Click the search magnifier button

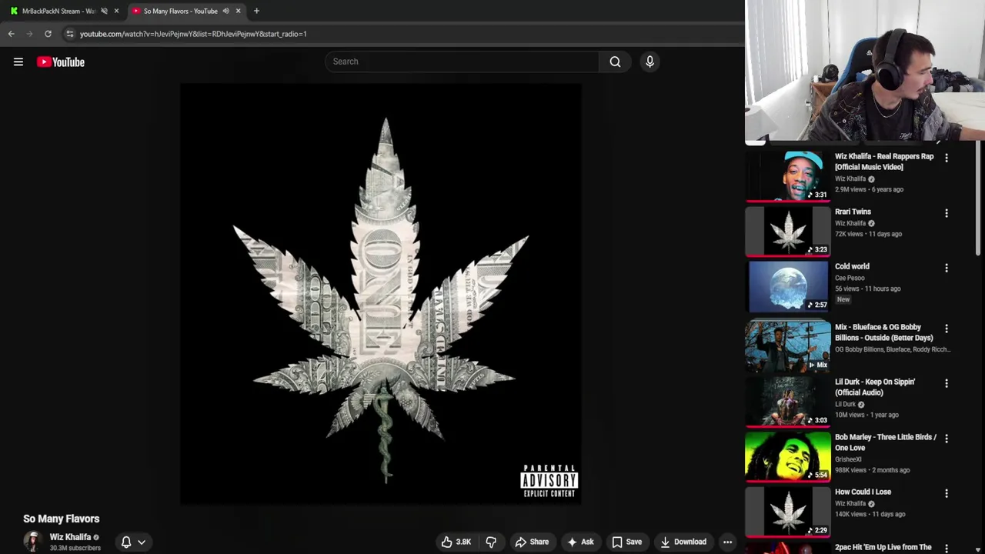[x=615, y=62]
